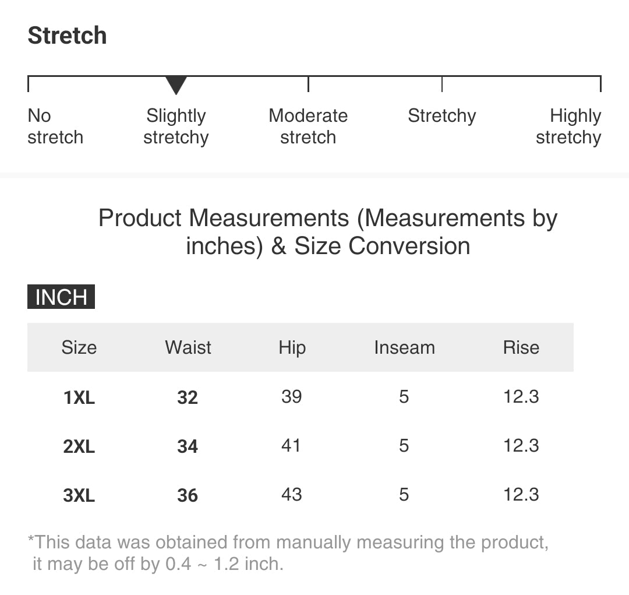The image size is (629, 595).
Task: Click the stretch indicator triangle marker
Action: tap(176, 85)
